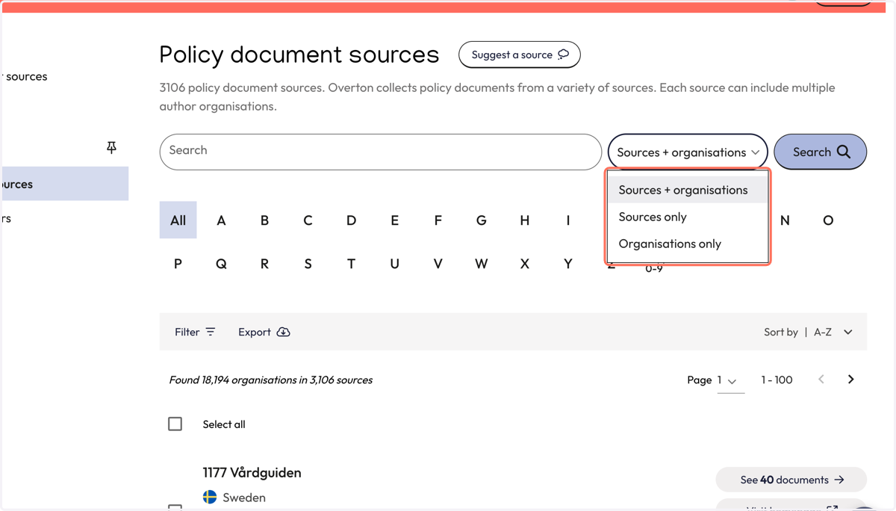
Task: Filter sources by letter A
Action: click(221, 220)
